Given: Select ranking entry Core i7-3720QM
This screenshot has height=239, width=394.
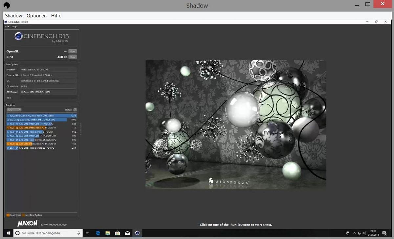Looking at the screenshot, I should click(42, 136).
